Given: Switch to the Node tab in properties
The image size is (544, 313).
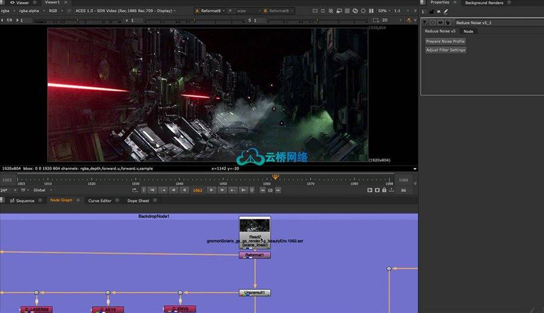Looking at the screenshot, I should coord(468,31).
